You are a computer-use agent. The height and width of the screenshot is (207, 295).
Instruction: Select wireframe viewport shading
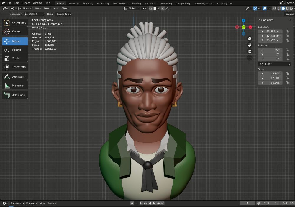click(x=279, y=9)
